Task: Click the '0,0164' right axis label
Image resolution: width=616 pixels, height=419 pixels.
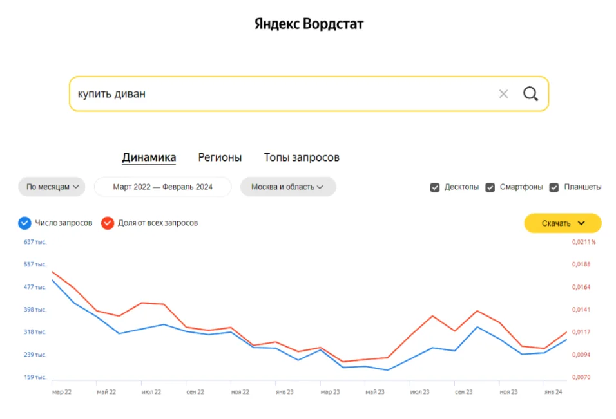Action: point(581,287)
